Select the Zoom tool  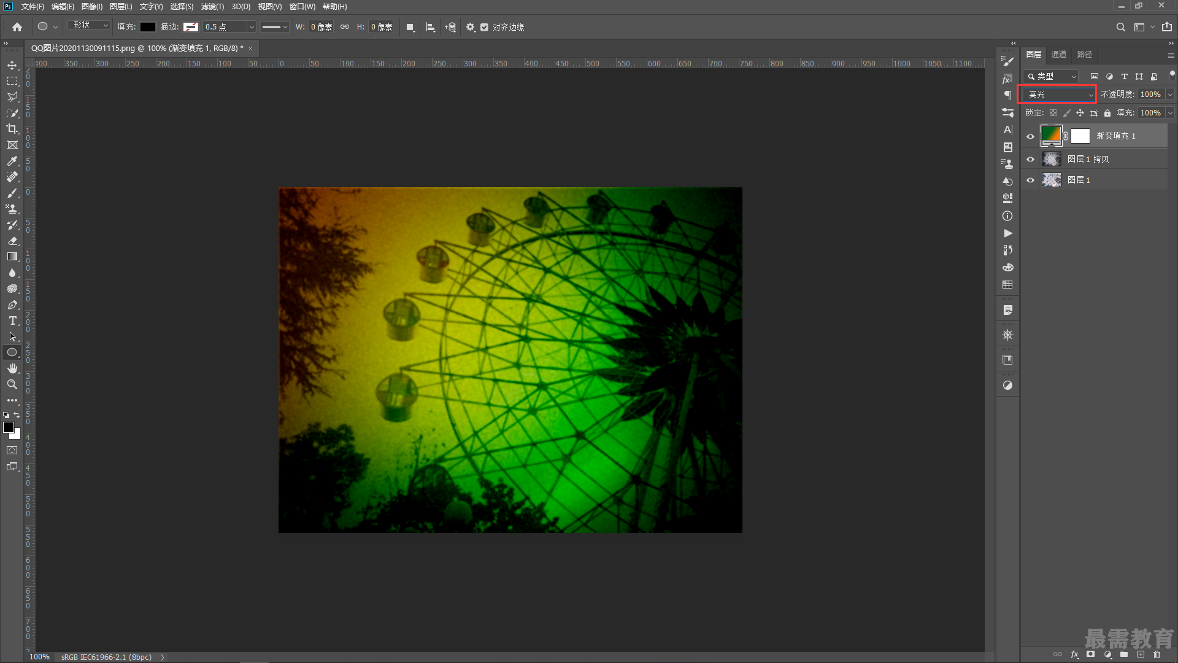[x=12, y=384]
